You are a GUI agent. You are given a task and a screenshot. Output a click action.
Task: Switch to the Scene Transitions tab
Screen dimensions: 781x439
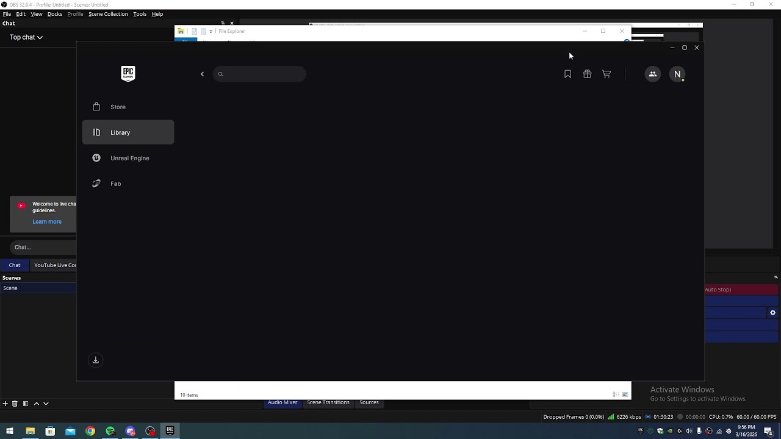coord(328,402)
